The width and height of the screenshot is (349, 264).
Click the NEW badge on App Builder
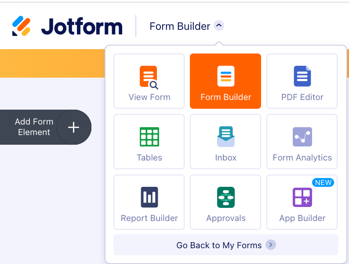[x=323, y=182]
